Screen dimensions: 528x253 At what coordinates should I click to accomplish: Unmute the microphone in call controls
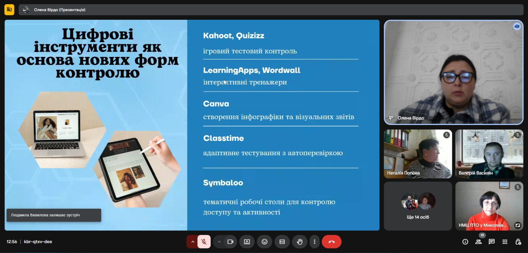coord(203,242)
